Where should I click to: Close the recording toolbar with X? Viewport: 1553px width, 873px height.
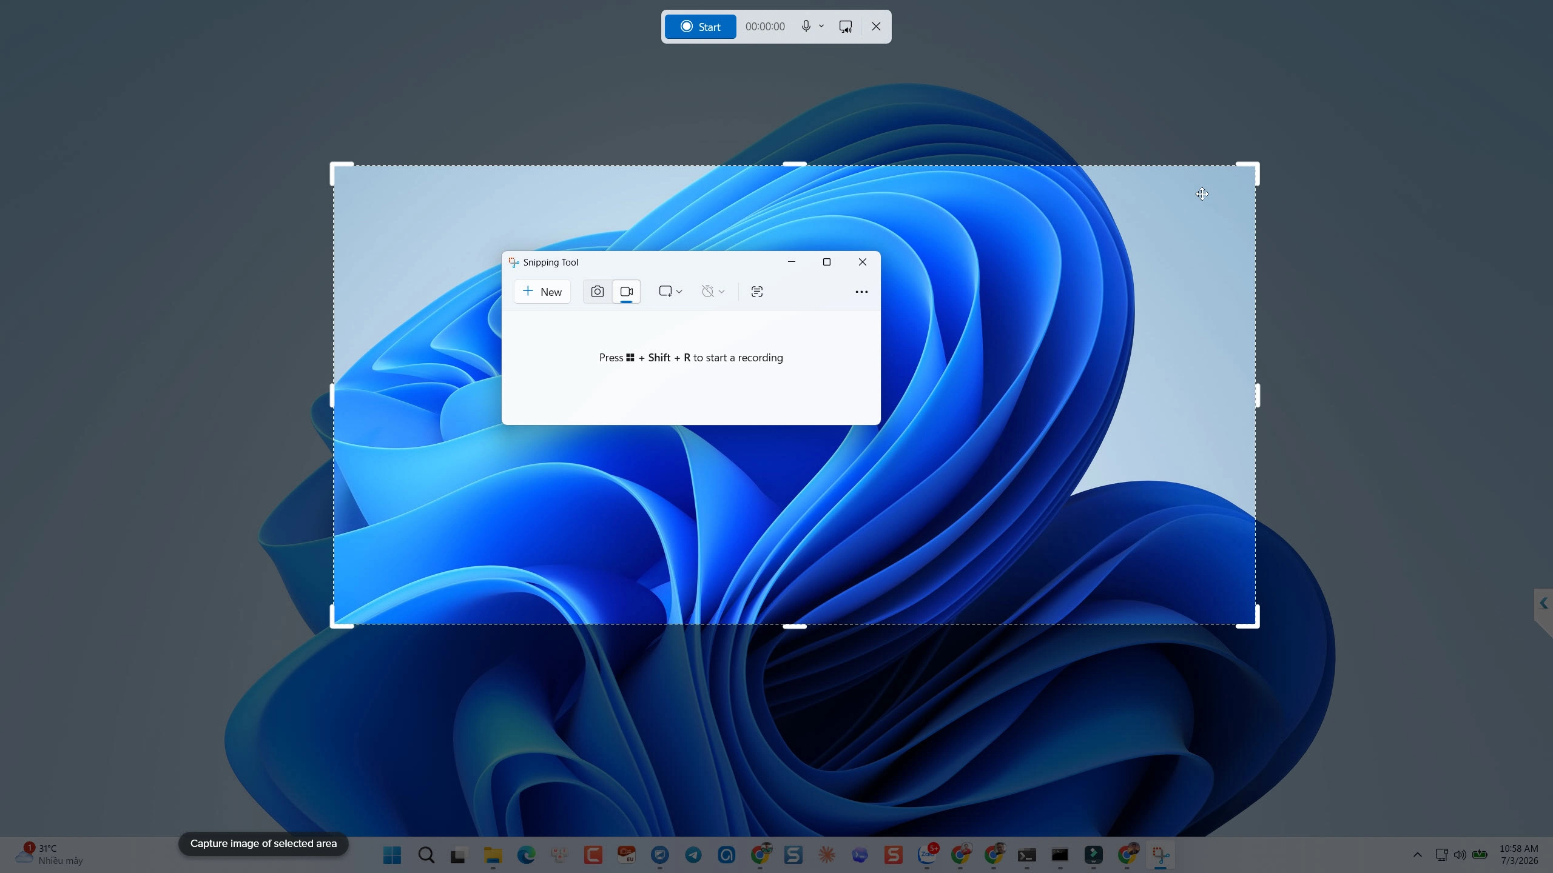pos(876,27)
